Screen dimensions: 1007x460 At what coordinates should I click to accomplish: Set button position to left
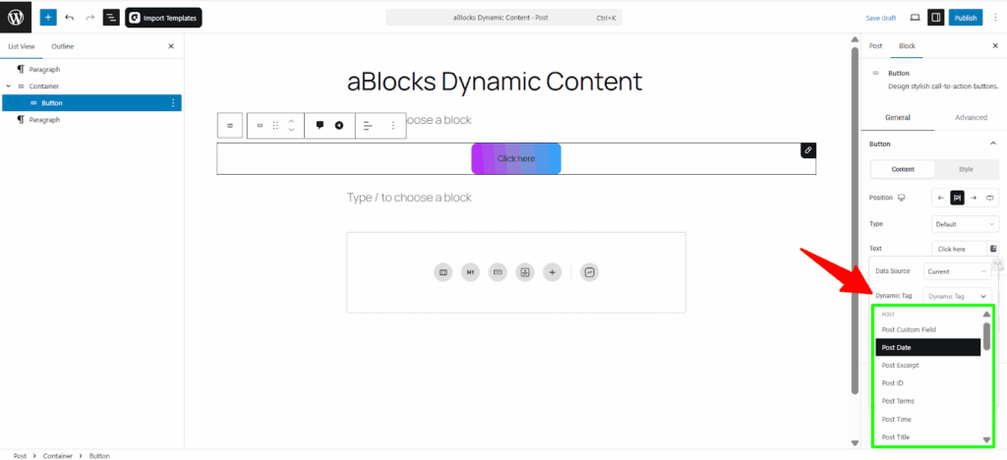point(941,198)
